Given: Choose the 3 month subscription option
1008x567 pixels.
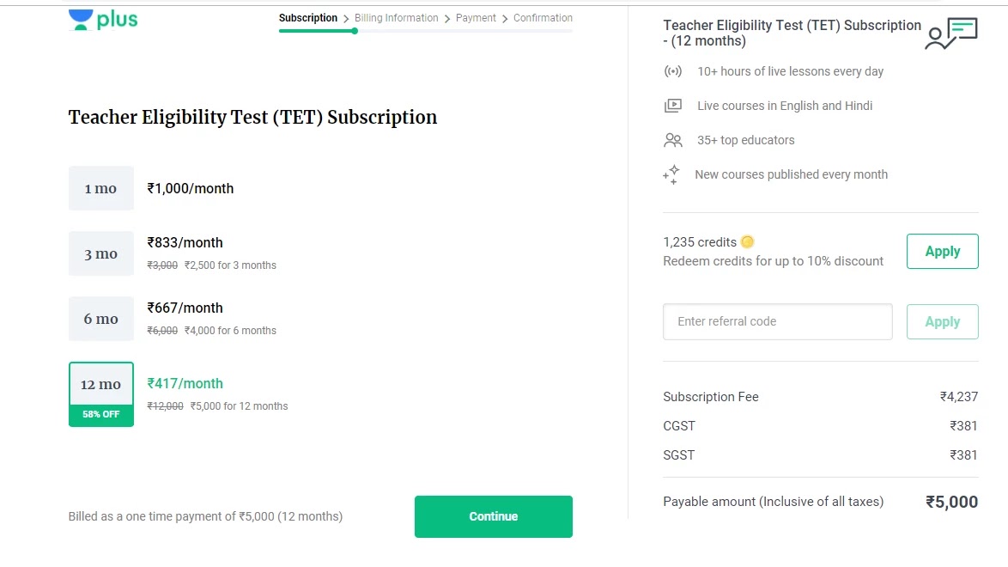Looking at the screenshot, I should [101, 253].
